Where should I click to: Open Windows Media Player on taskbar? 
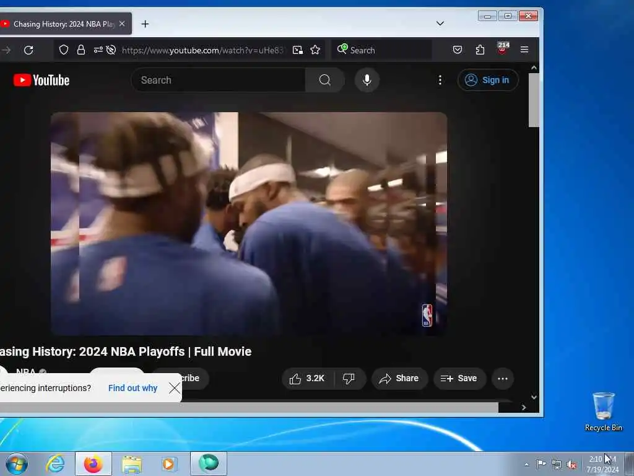pos(170,464)
